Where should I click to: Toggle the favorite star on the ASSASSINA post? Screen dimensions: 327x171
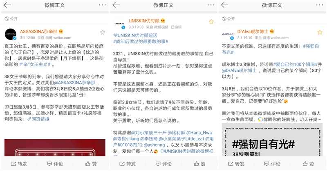103,32
